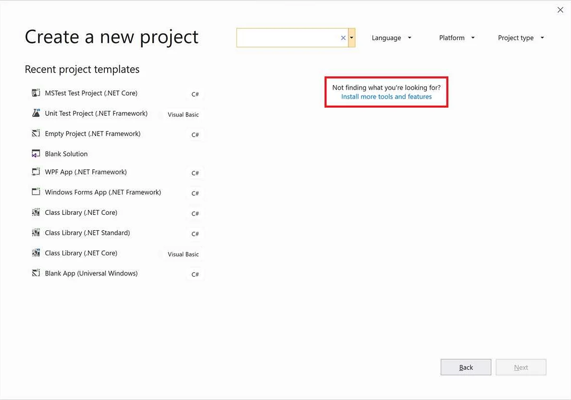The height and width of the screenshot is (400, 571).
Task: Open the Language filter dropdown
Action: pyautogui.click(x=391, y=37)
